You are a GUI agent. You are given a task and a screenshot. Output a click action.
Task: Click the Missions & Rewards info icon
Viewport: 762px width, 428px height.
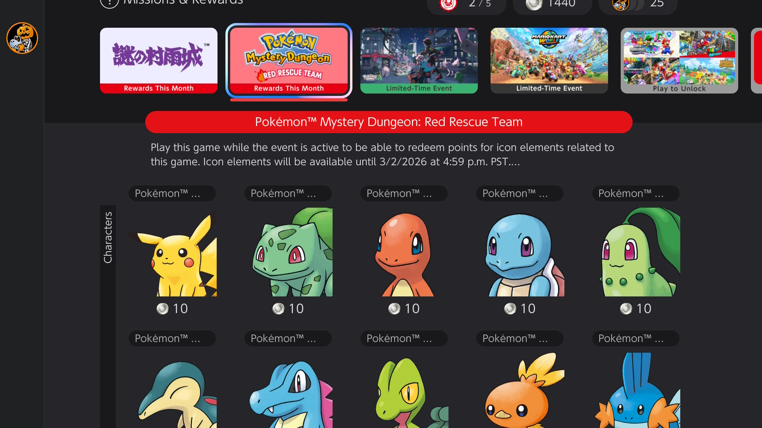point(110,3)
